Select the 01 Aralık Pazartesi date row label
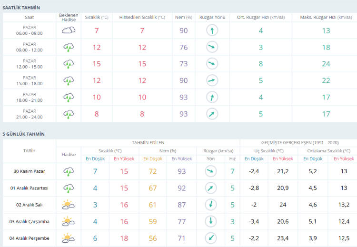 [30, 188]
